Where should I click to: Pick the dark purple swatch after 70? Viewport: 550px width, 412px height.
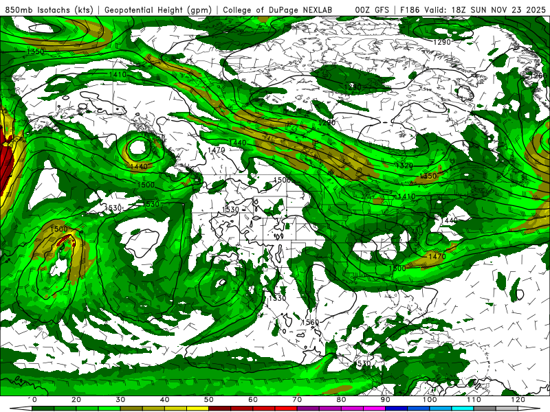(308, 409)
